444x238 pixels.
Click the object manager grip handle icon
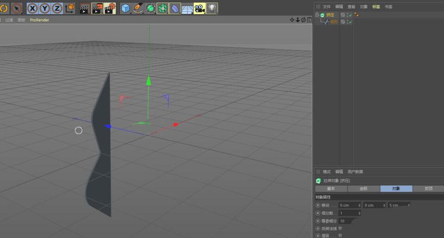318,6
